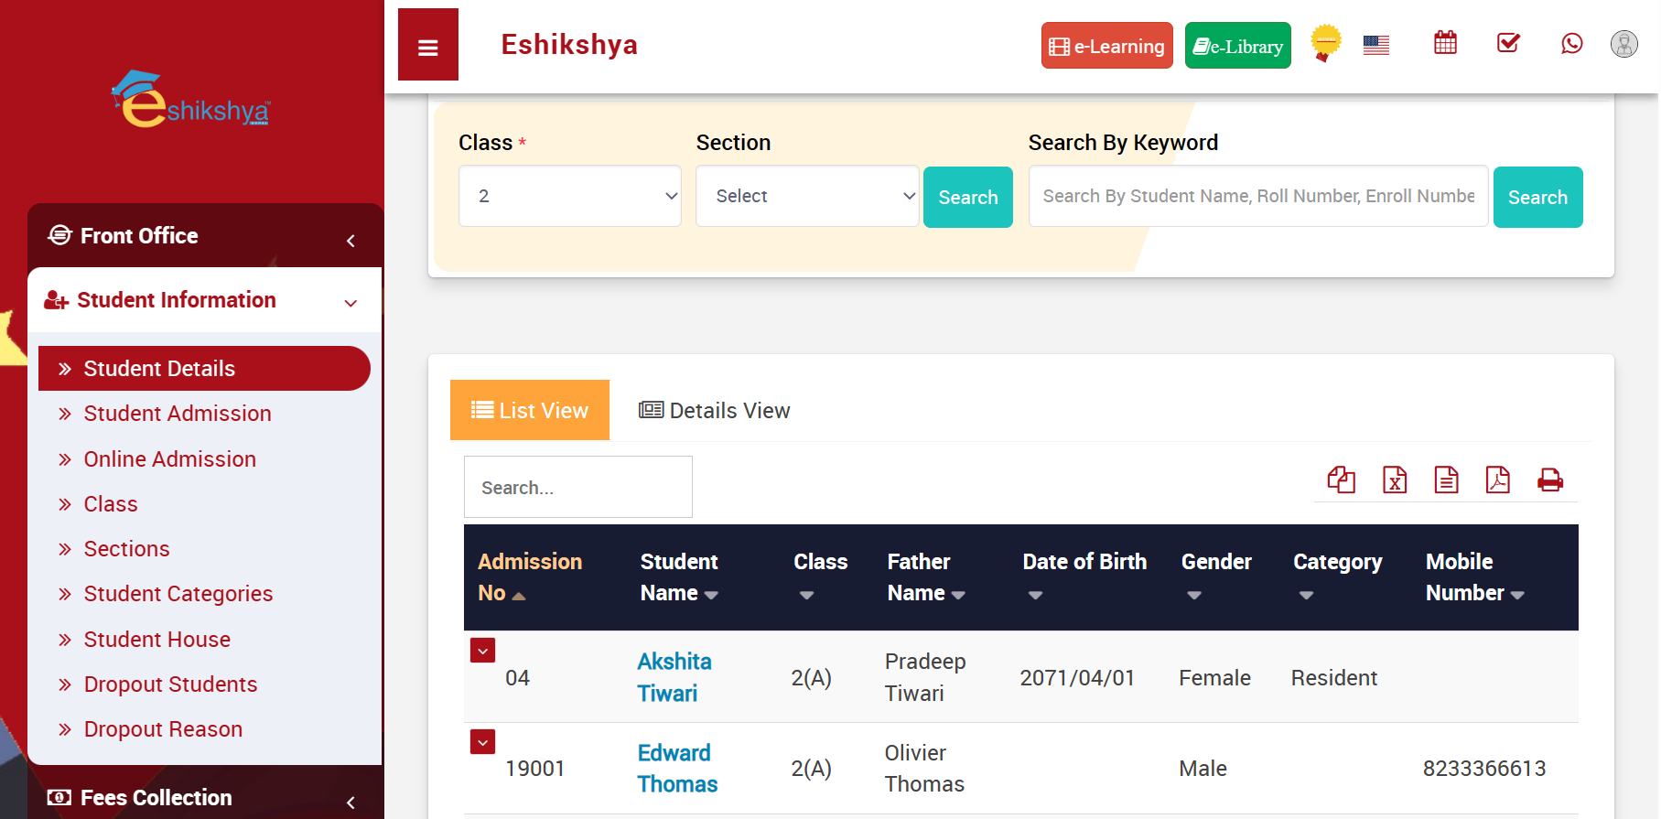Expand the Fees Collection menu chevron

click(351, 803)
